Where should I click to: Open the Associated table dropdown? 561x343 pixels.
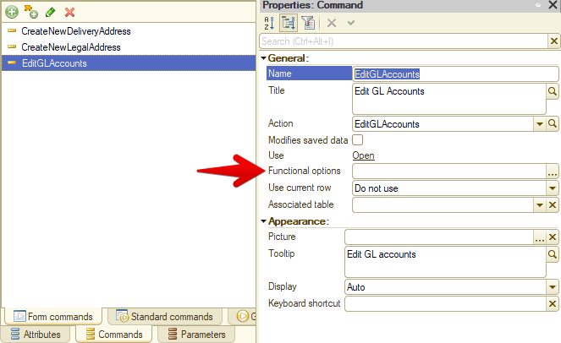point(540,205)
